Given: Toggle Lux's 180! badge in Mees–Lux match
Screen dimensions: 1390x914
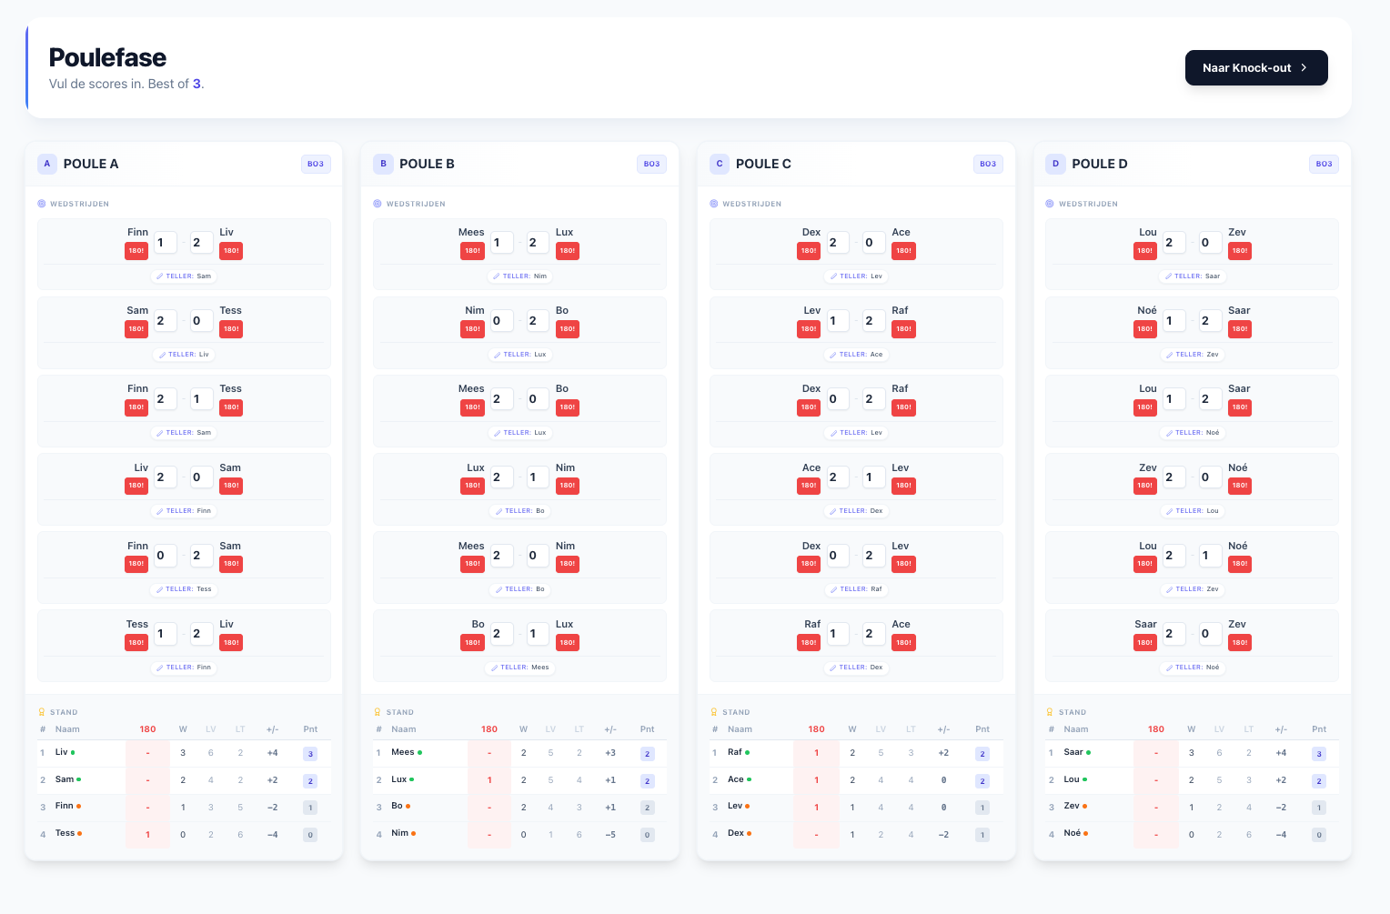Looking at the screenshot, I should [568, 251].
